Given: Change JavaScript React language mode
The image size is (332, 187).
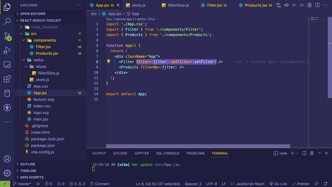Looking at the screenshot, I should (x=250, y=183).
